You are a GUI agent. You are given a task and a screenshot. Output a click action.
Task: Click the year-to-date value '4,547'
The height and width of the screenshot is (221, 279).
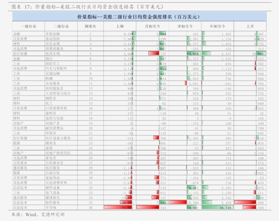click(x=226, y=54)
